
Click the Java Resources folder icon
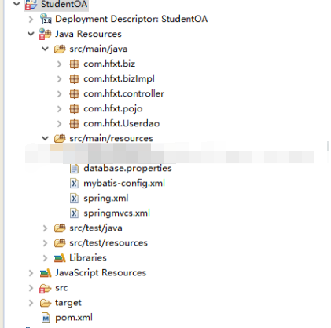point(45,34)
